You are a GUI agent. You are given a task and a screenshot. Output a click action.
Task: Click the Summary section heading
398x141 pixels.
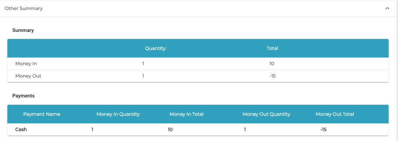click(x=23, y=30)
